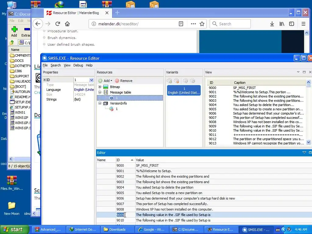Select SETUP.EXE in 7-Zip file list
The image size is (312, 234).
[20, 102]
